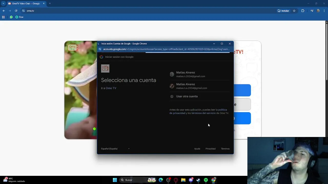Open OBS Studio from taskbar
The image size is (328, 184).
[168, 180]
